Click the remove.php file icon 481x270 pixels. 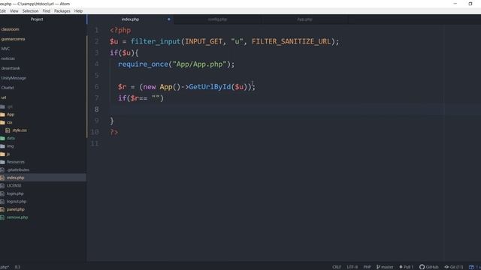coord(2,217)
